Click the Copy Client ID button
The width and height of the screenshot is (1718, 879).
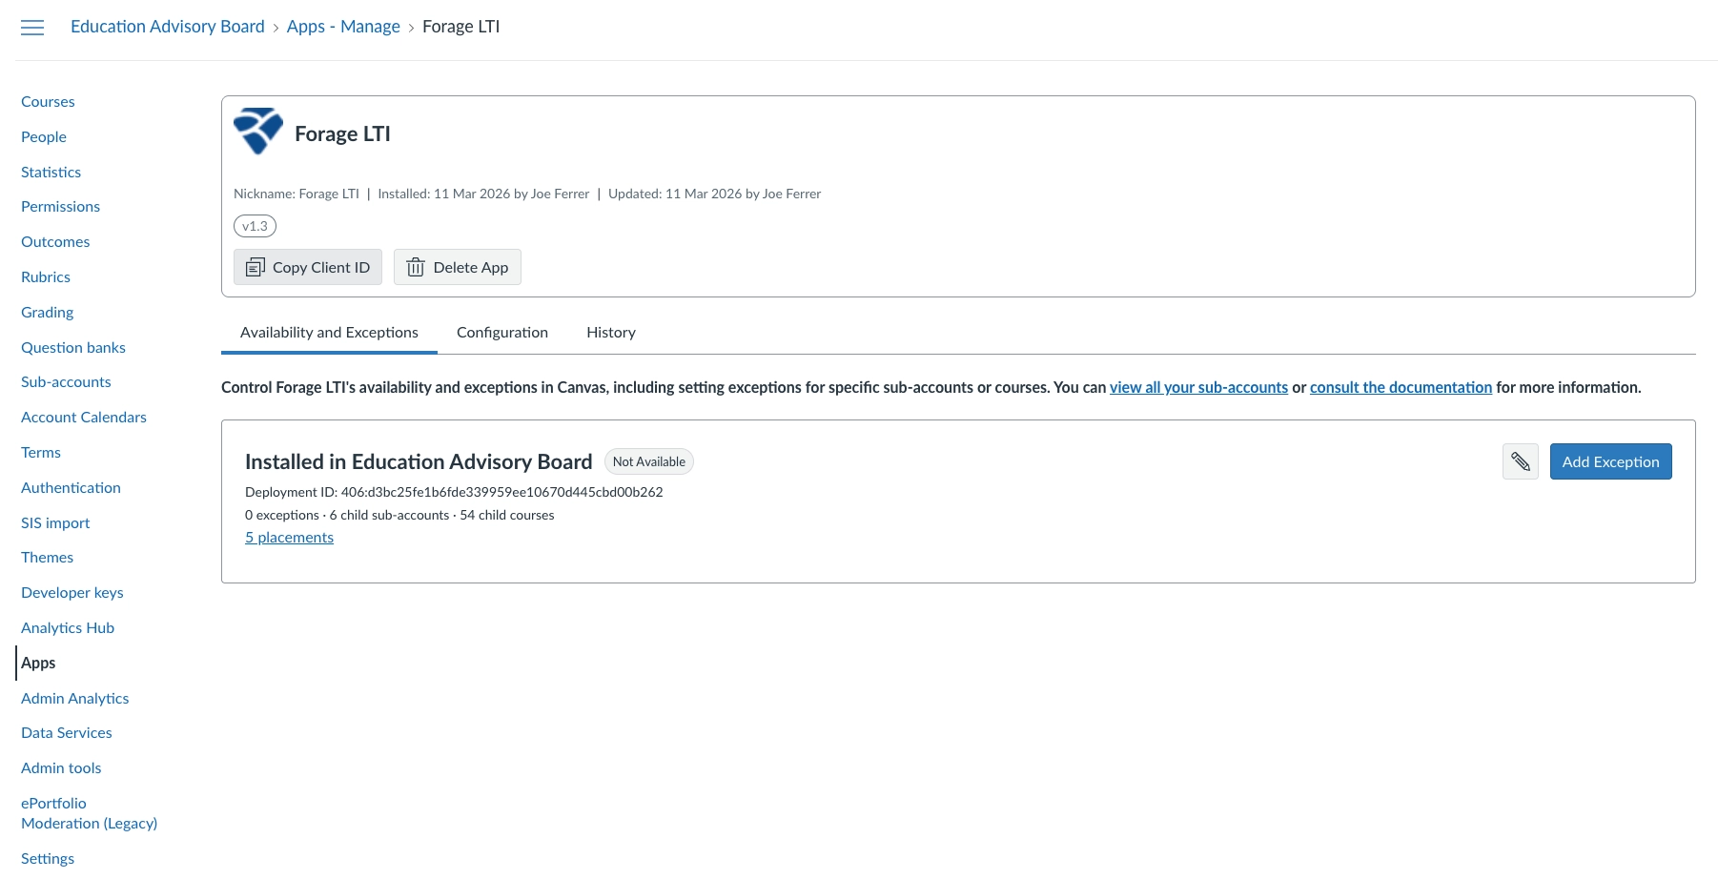[x=308, y=267]
